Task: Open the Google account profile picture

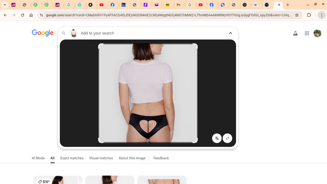Action: click(318, 33)
